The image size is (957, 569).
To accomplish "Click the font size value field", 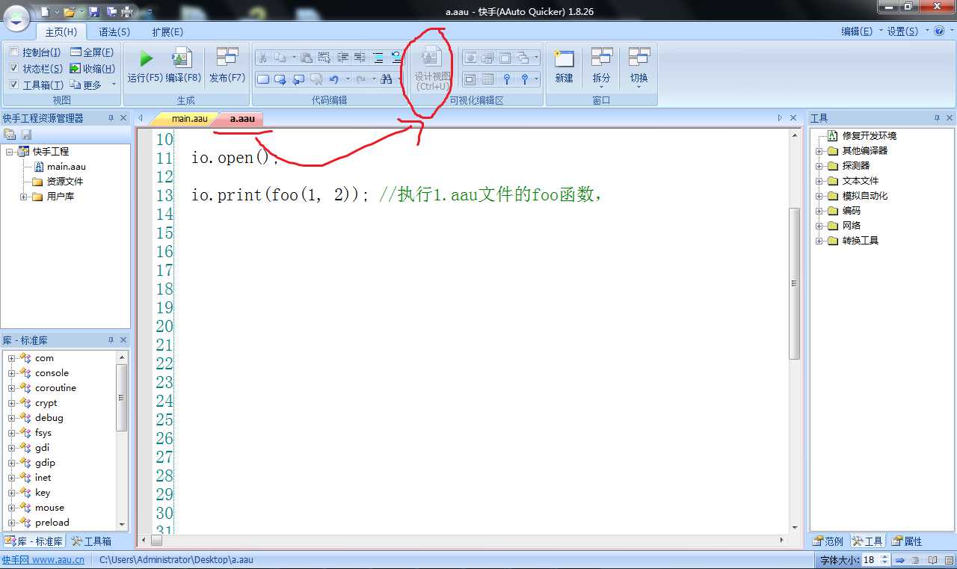I will (870, 560).
